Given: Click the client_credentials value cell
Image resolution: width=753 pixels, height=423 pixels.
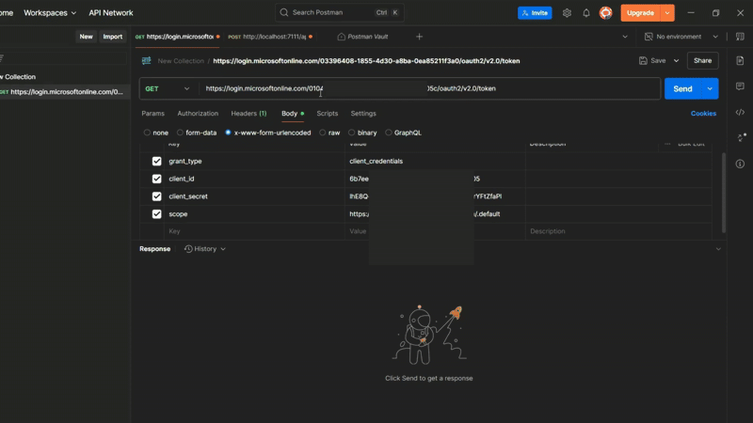Looking at the screenshot, I should tap(435, 161).
